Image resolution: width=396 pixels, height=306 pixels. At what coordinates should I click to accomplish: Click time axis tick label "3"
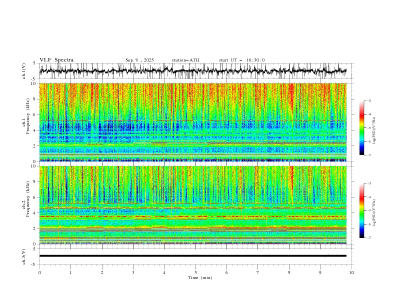[133, 272]
